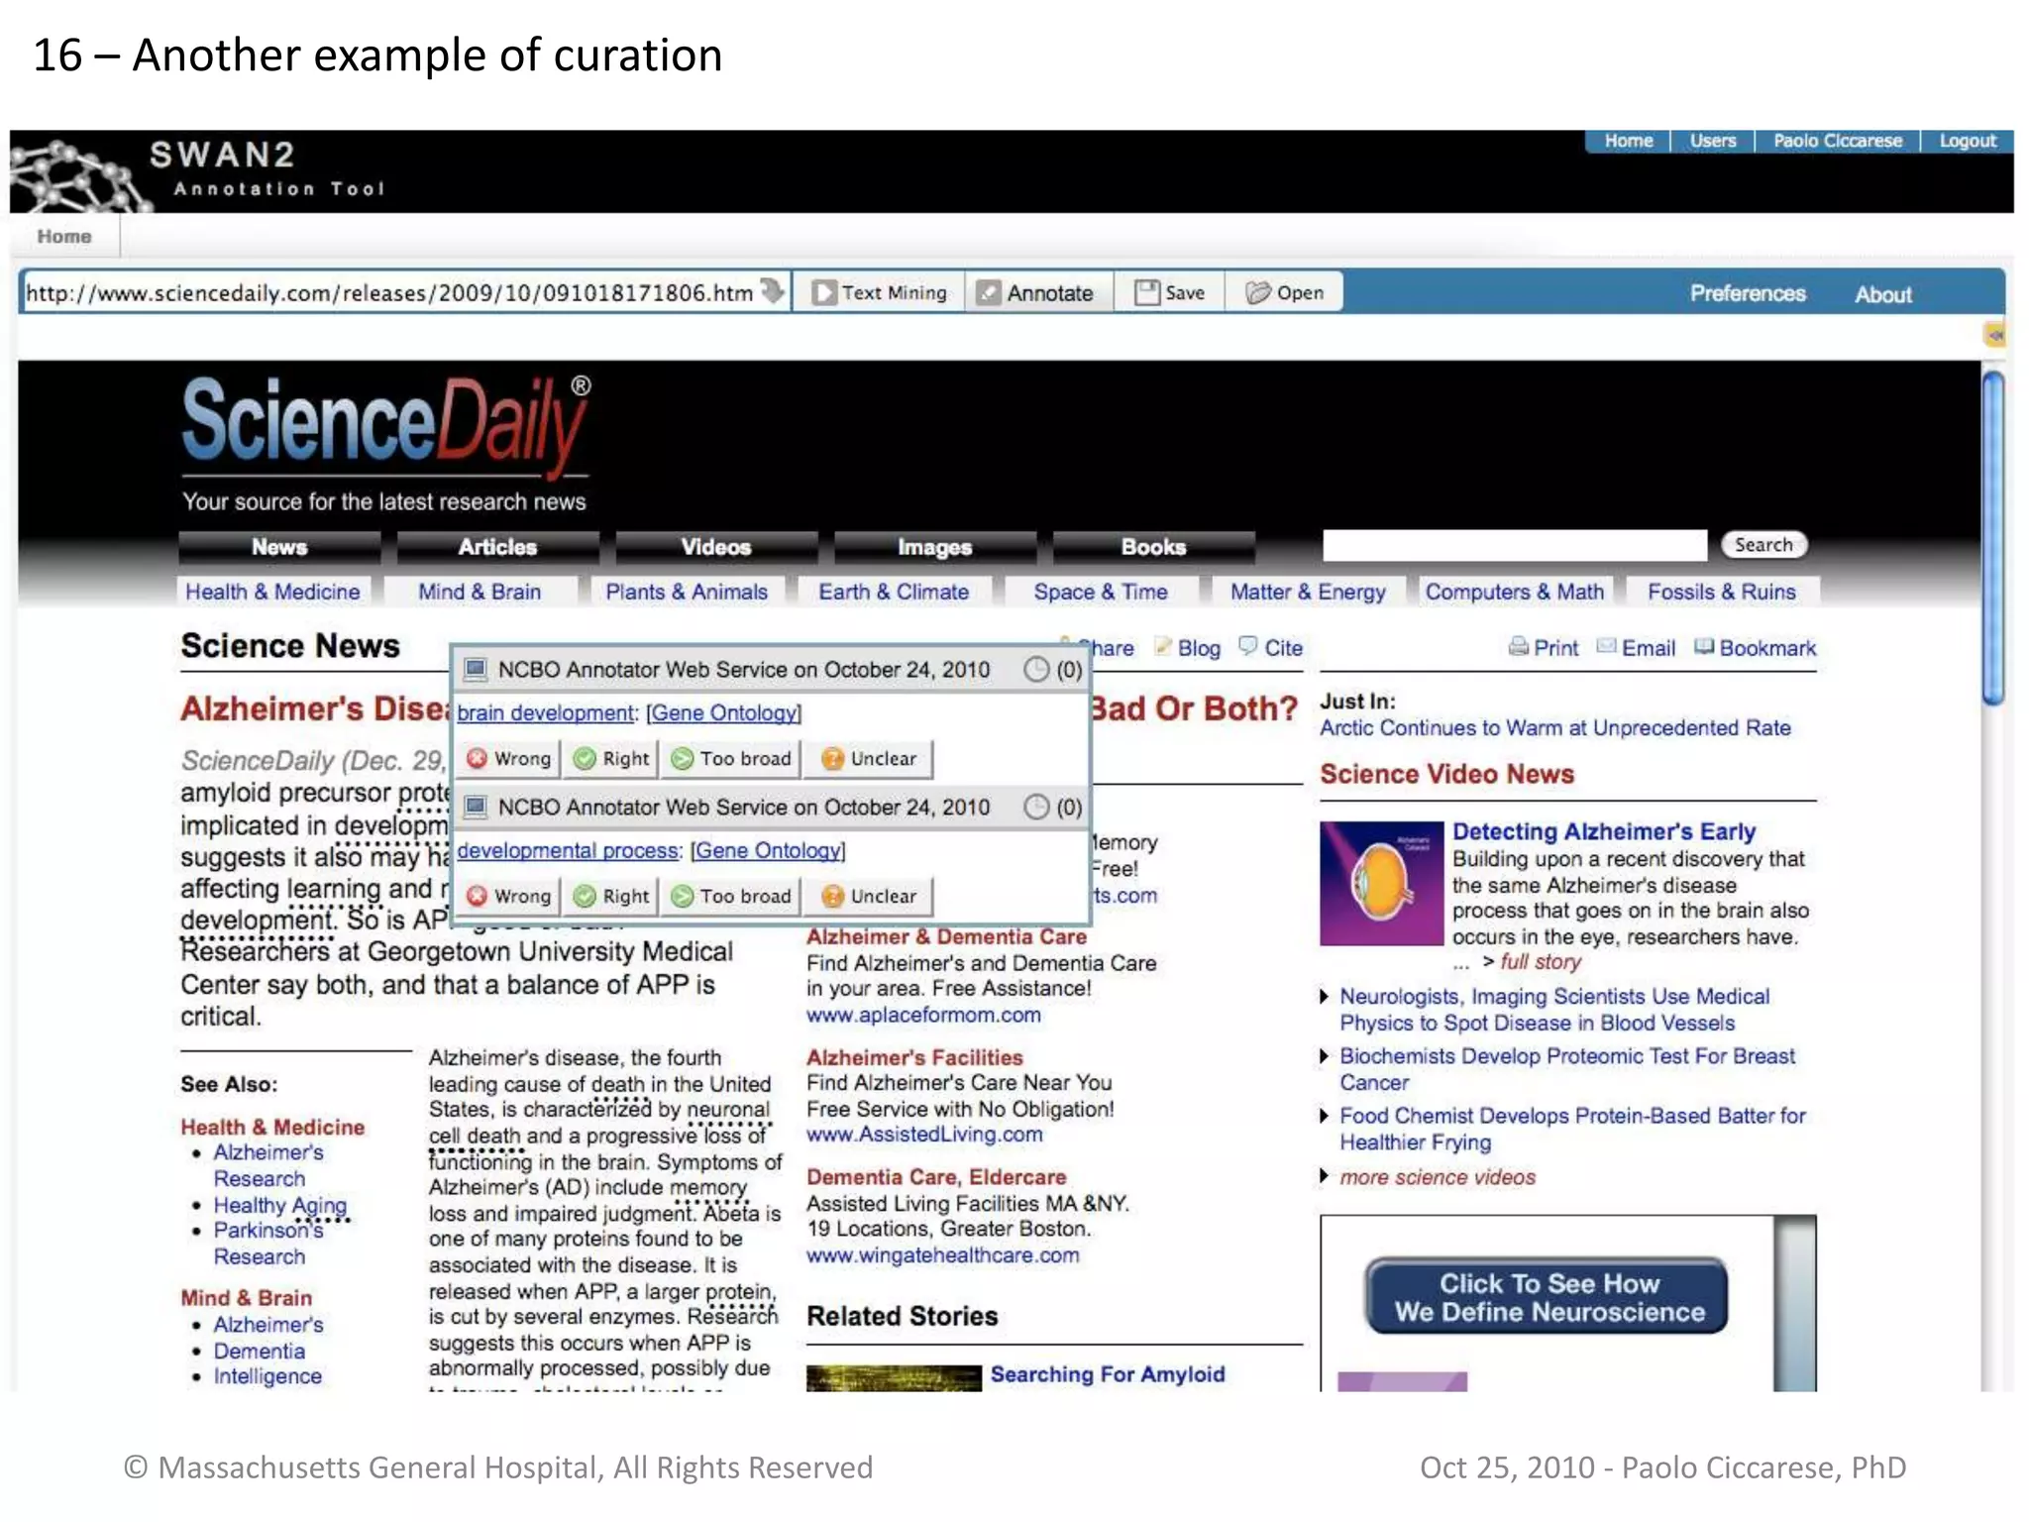
Task: Email the article via Email icon
Action: click(1637, 648)
